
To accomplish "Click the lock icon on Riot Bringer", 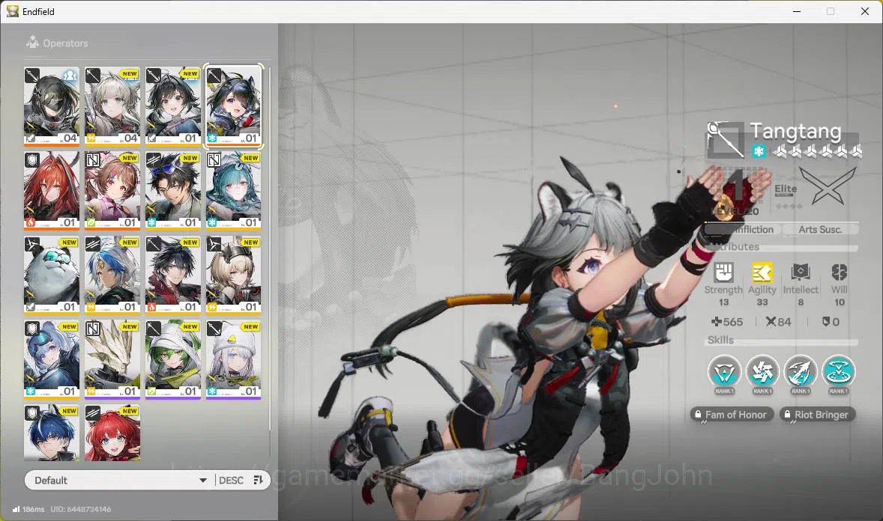I will point(787,415).
